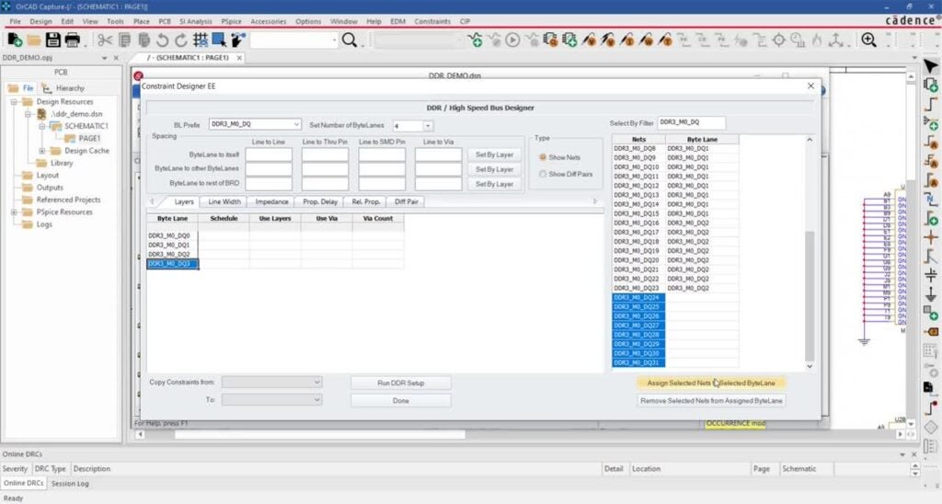The image size is (942, 504).
Task: Click the schematic horizontal scrollbar thumb
Action: [319, 434]
